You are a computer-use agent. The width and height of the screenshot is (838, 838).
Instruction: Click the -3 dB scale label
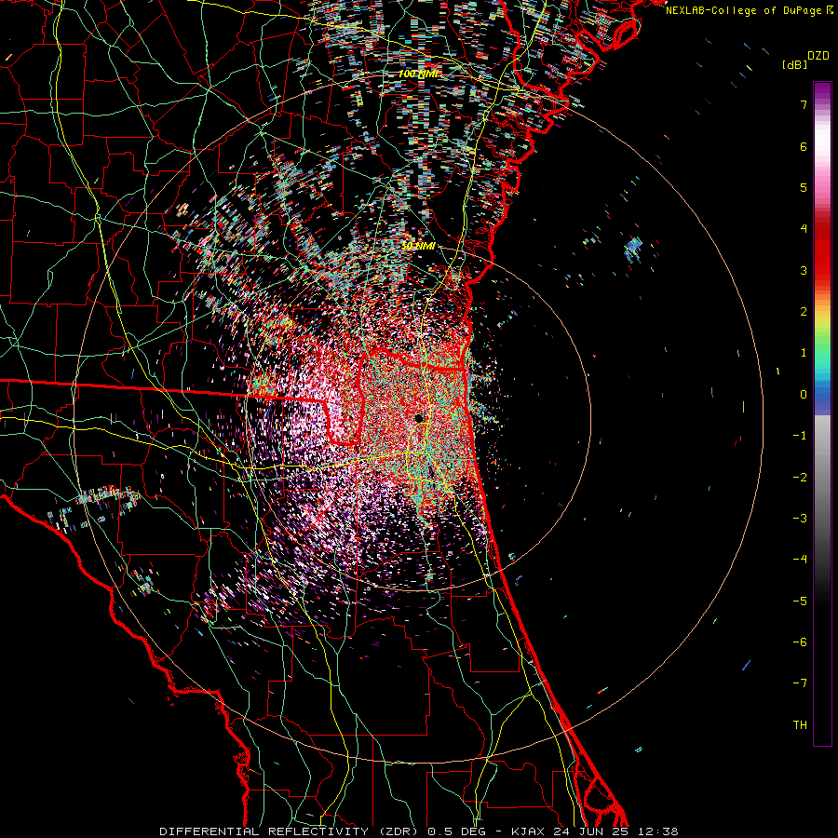point(800,519)
